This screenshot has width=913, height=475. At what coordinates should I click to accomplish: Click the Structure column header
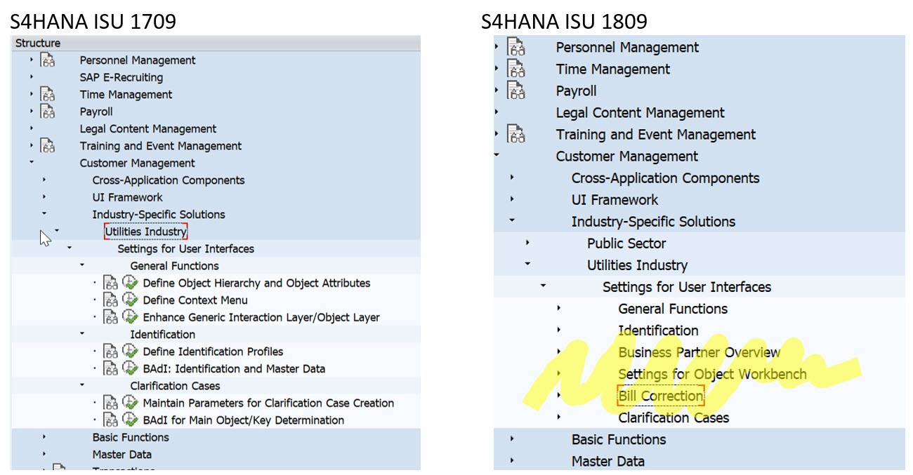click(x=38, y=44)
